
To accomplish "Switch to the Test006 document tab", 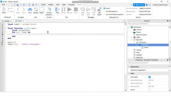I will click(x=7, y=21).
